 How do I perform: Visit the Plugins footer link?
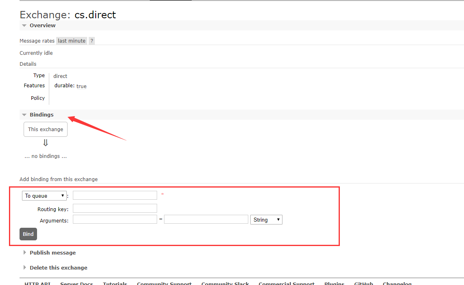[334, 283]
